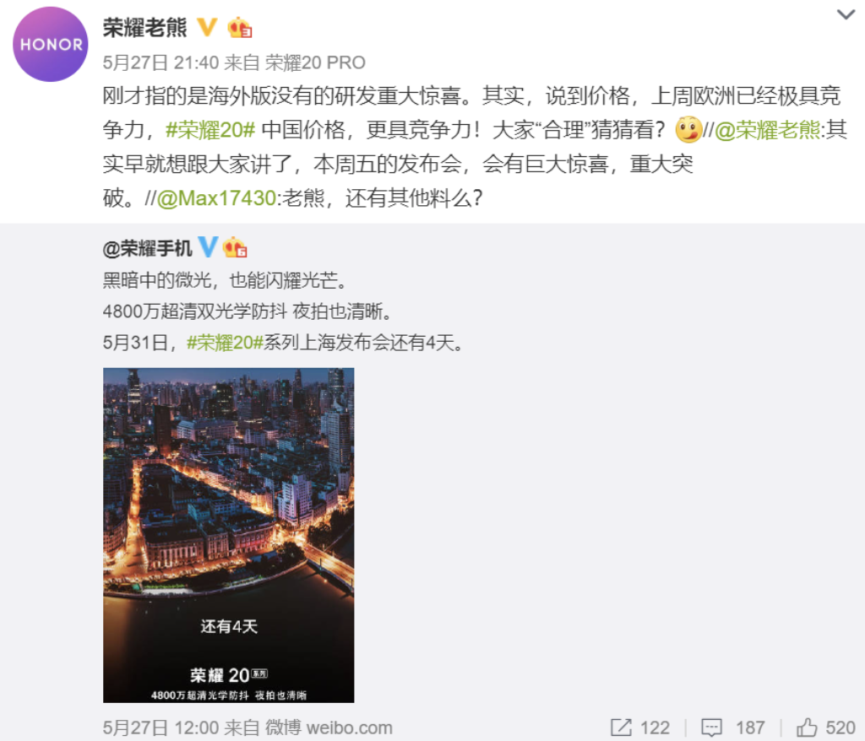Click the blue V verified badge

(208, 247)
